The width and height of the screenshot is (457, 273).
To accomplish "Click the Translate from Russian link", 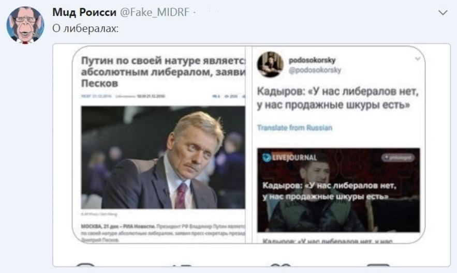I will [294, 128].
